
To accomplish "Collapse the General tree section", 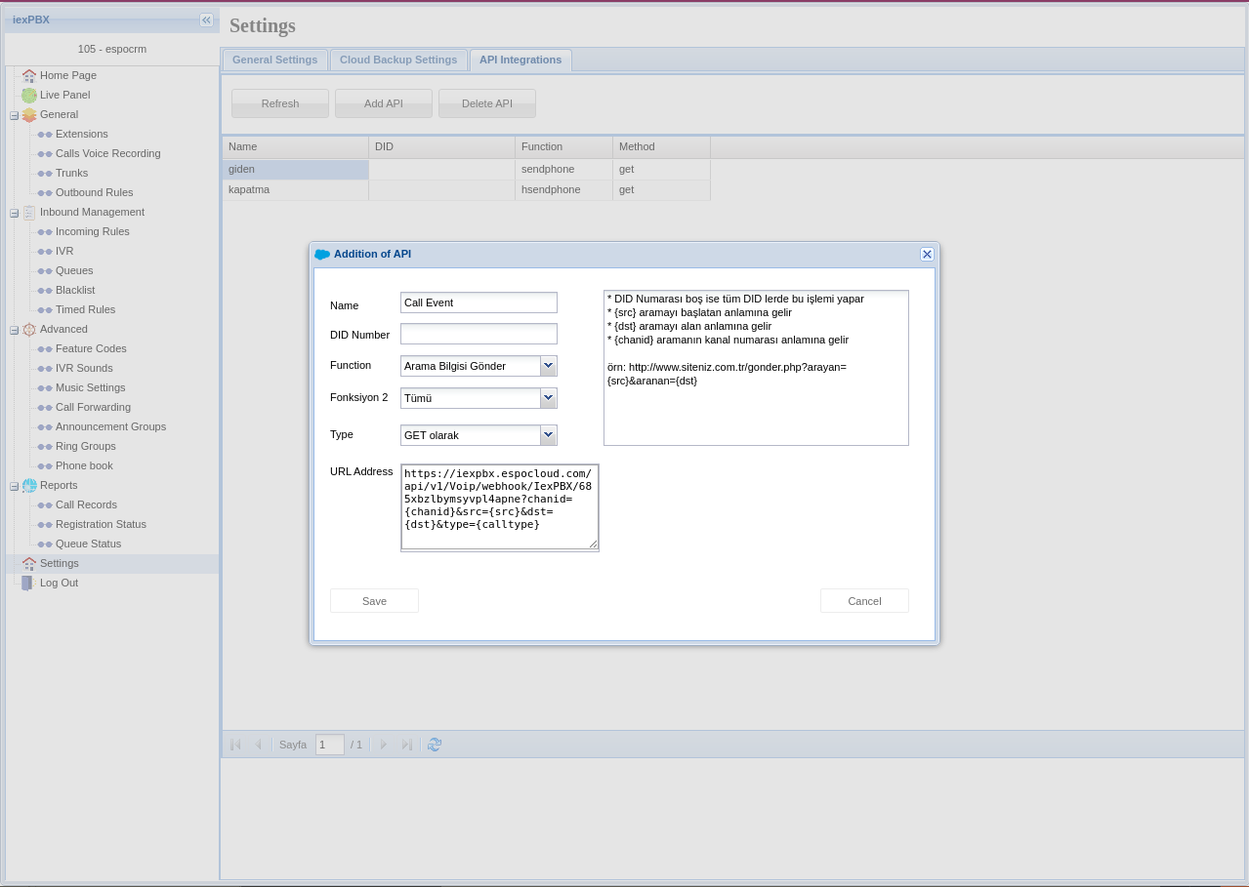I will [x=14, y=114].
